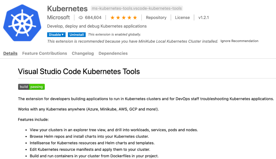Viewport: 276px width, 159px height.
Task: Click 'Works with any Kubernetes anywhere' sentence
Action: click(x=88, y=109)
